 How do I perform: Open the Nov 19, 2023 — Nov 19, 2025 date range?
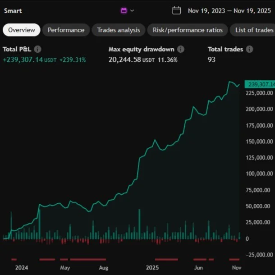click(226, 10)
